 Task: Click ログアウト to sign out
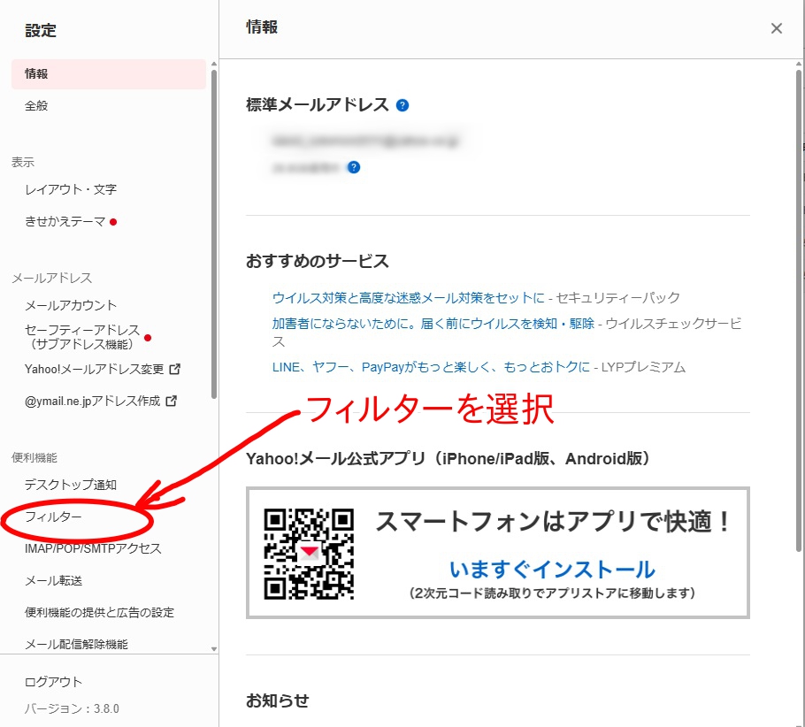54,682
